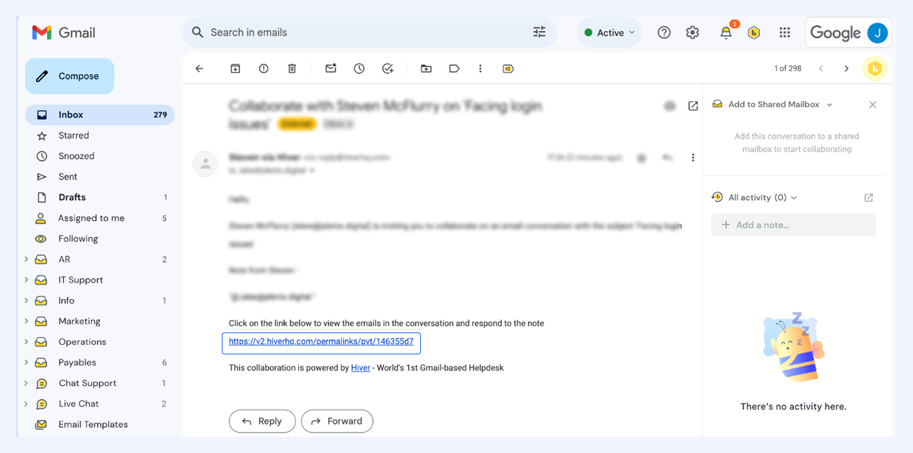This screenshot has width=913, height=453.
Task: Expand the All activity filter
Action: tap(794, 198)
